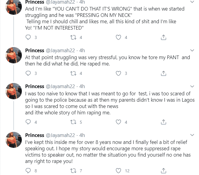Share the final tweet about speaking out
Screen dimensions: 199x175
[x=163, y=171]
